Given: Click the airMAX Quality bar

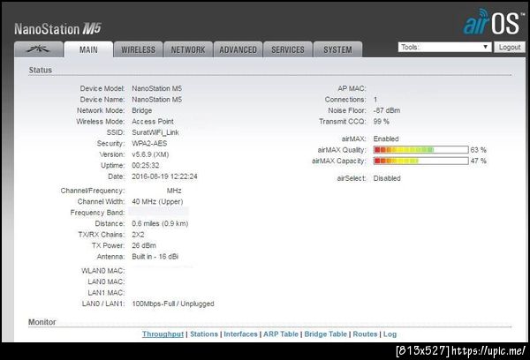Looking at the screenshot, I should (x=420, y=150).
